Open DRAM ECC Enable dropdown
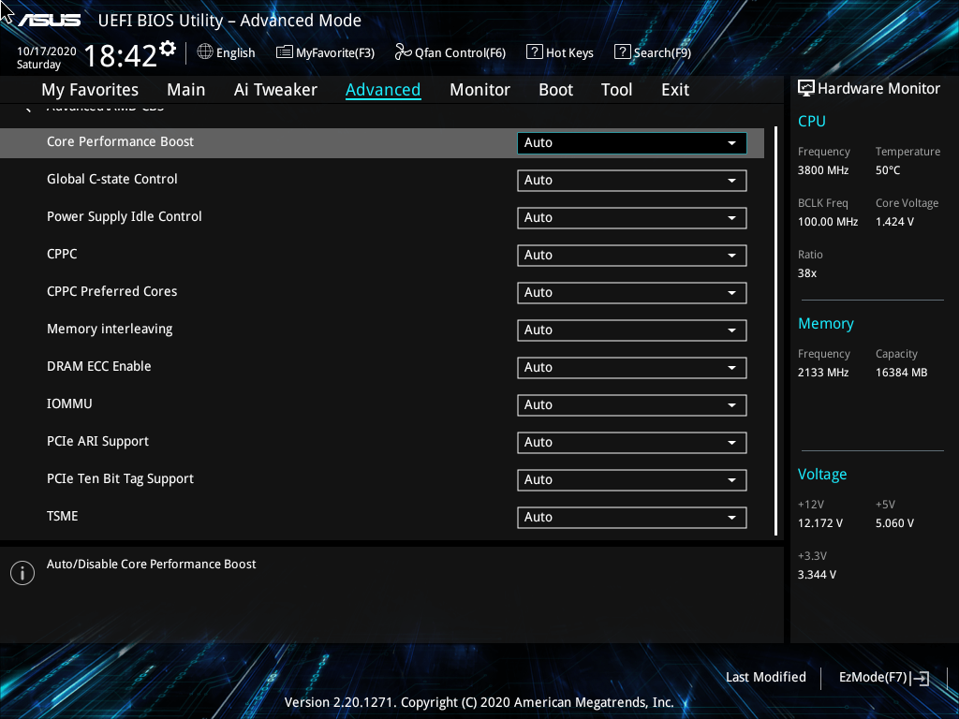This screenshot has width=959, height=719. coord(632,367)
